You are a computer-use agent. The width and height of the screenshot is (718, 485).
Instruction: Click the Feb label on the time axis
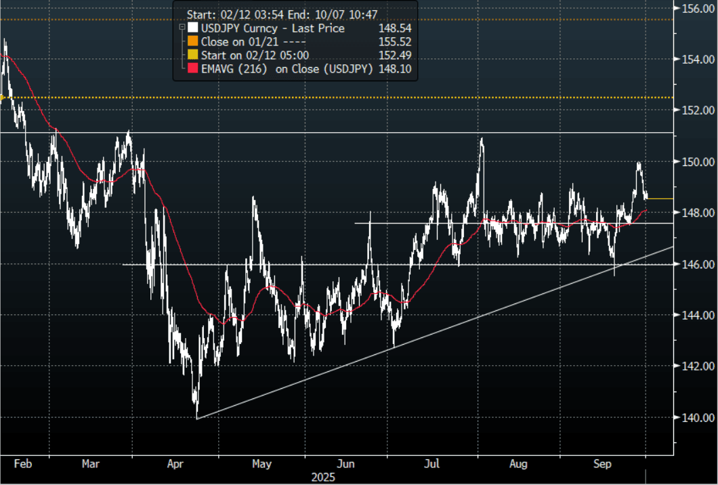pos(22,464)
